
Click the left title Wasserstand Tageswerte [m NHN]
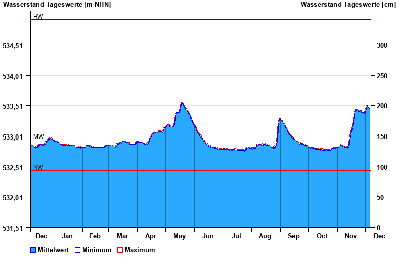coord(57,5)
